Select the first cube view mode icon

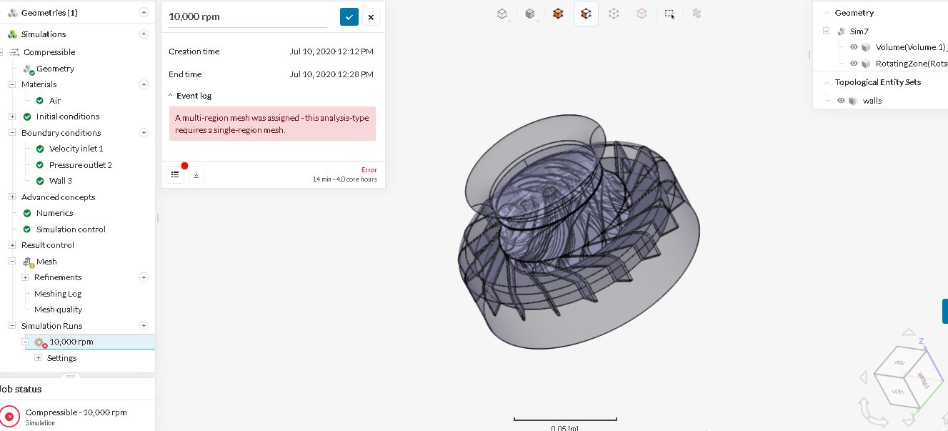(503, 13)
